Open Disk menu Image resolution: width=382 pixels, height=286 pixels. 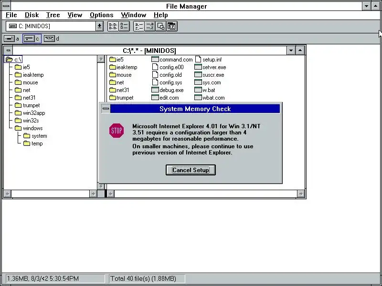click(32, 15)
